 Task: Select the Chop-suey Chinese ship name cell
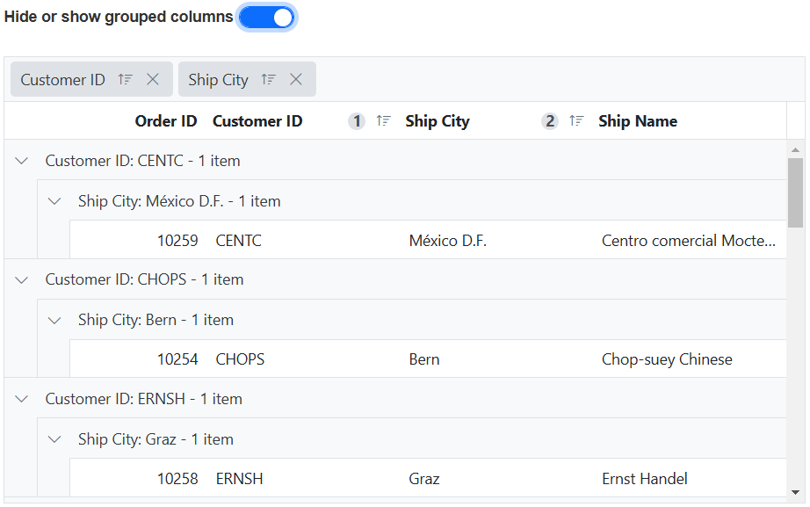[667, 359]
